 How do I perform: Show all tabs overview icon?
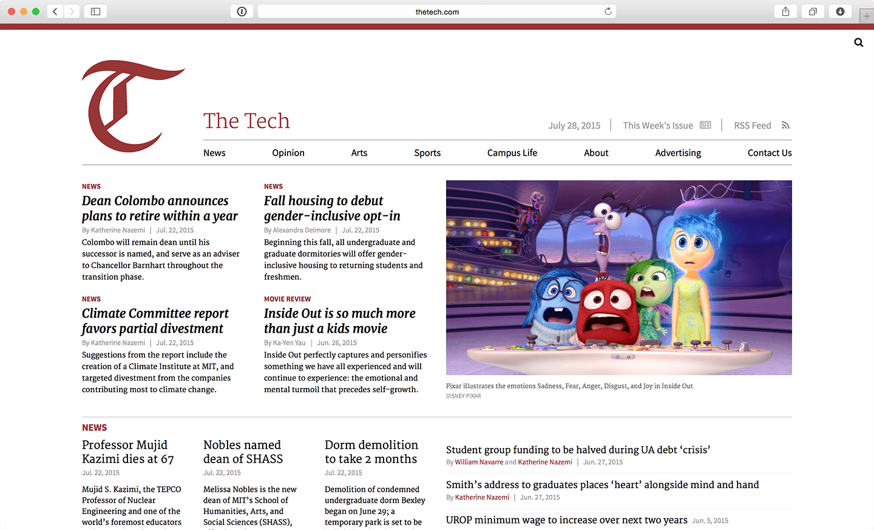click(x=813, y=12)
